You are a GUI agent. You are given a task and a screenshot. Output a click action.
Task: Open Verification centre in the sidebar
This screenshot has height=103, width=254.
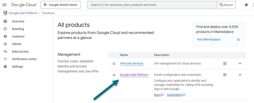tap(24, 59)
